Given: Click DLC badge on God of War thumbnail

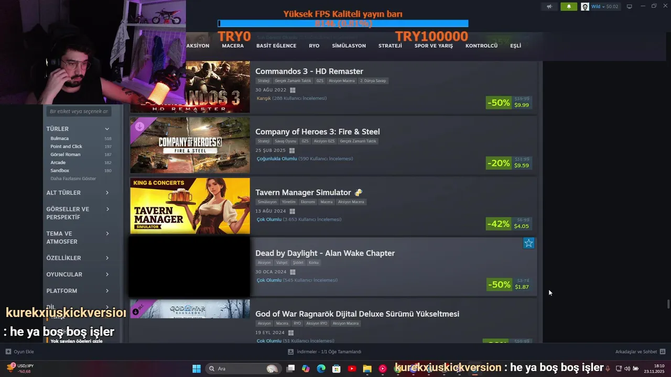Looking at the screenshot, I should pyautogui.click(x=136, y=312).
